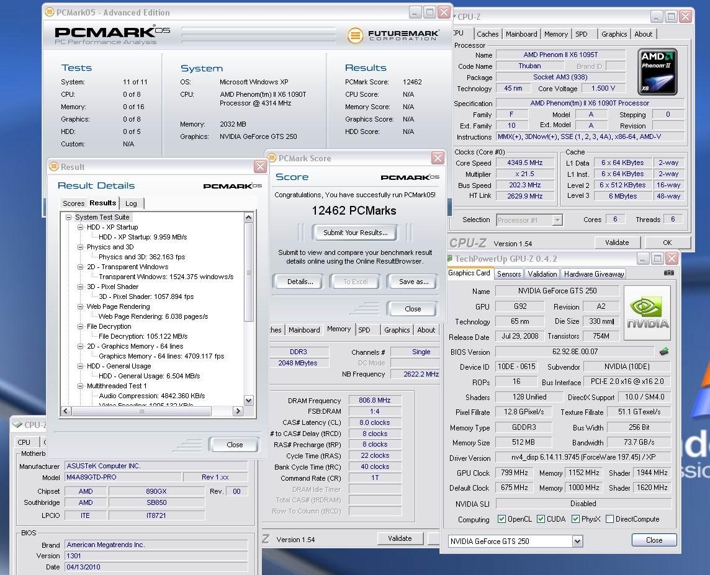Screen dimensions: 710x575
Task: Click the vertical scrollbar thumb in results tree
Action: click(249, 272)
